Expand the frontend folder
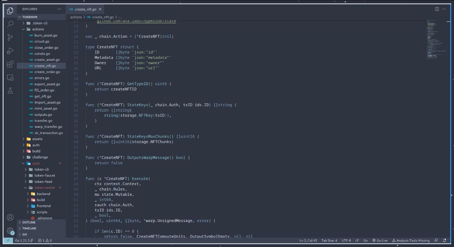The width and height of the screenshot is (454, 247). point(41,206)
